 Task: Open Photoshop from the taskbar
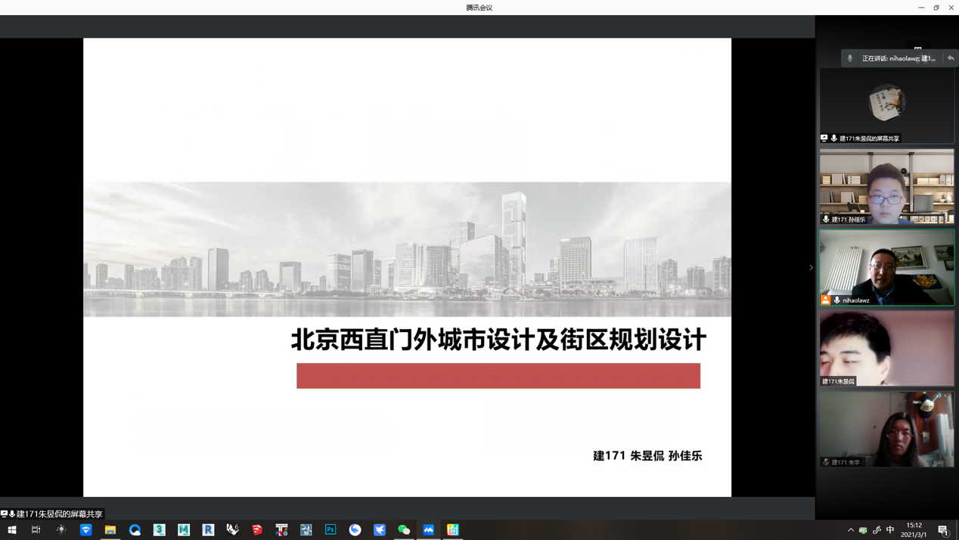331,529
